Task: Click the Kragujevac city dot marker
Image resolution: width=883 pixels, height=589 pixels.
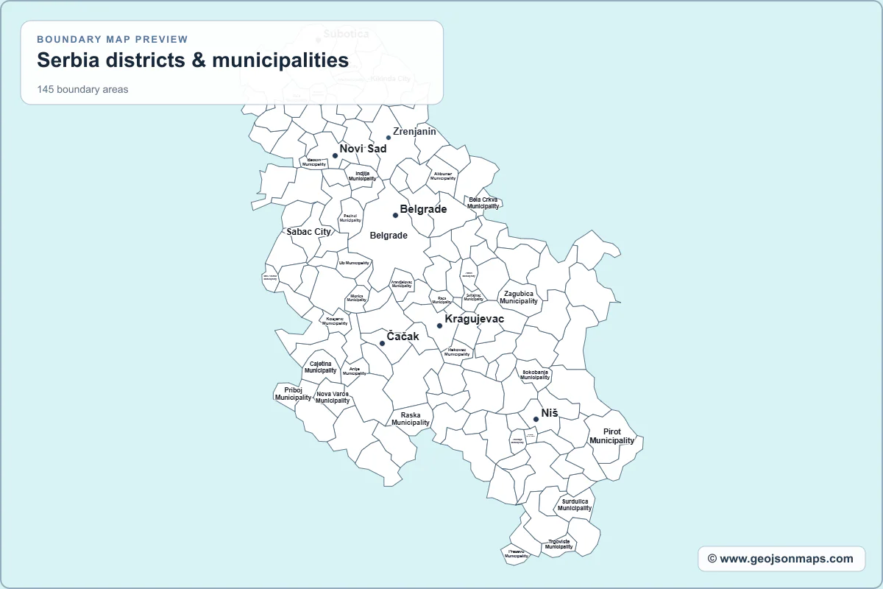Action: [439, 325]
